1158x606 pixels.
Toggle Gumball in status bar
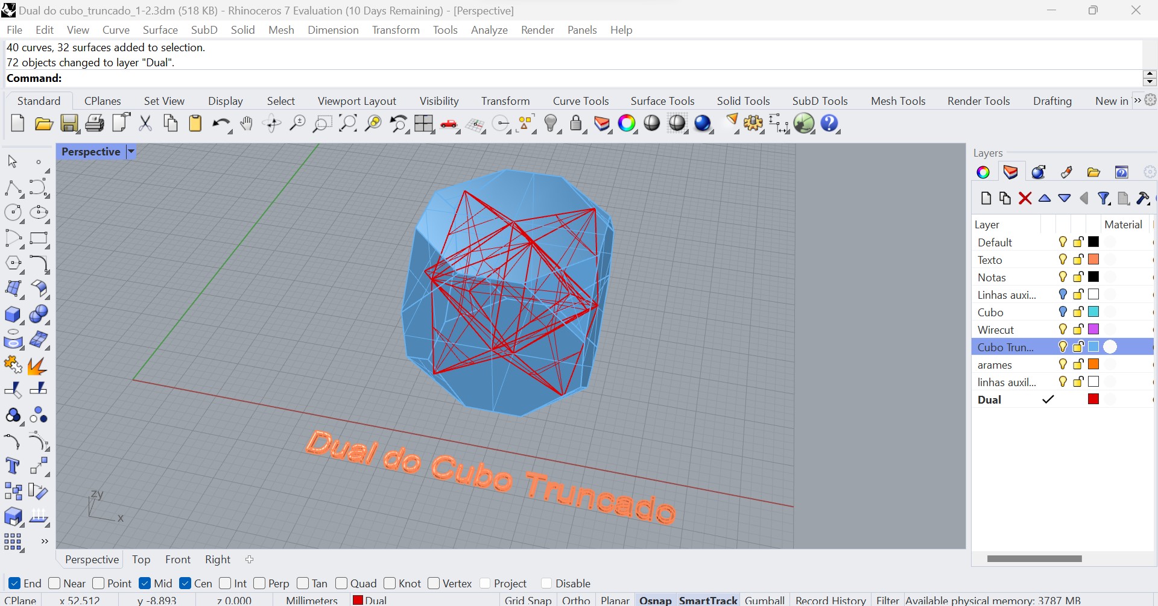(x=764, y=601)
